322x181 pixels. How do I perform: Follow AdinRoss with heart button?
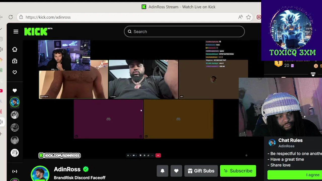click(x=176, y=171)
